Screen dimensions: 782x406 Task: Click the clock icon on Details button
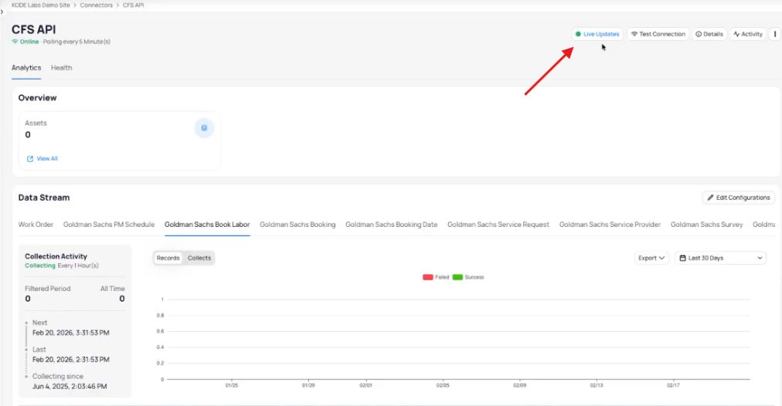pos(699,34)
